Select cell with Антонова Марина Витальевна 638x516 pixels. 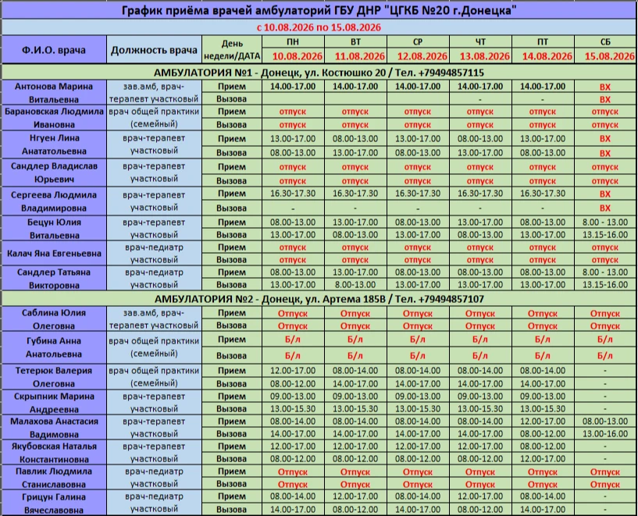point(54,93)
